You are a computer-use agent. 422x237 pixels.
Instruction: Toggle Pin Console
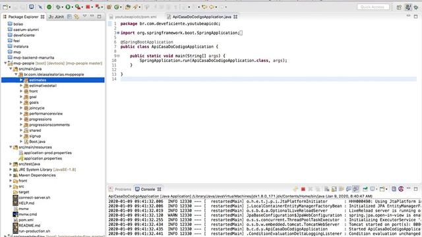click(x=365, y=189)
